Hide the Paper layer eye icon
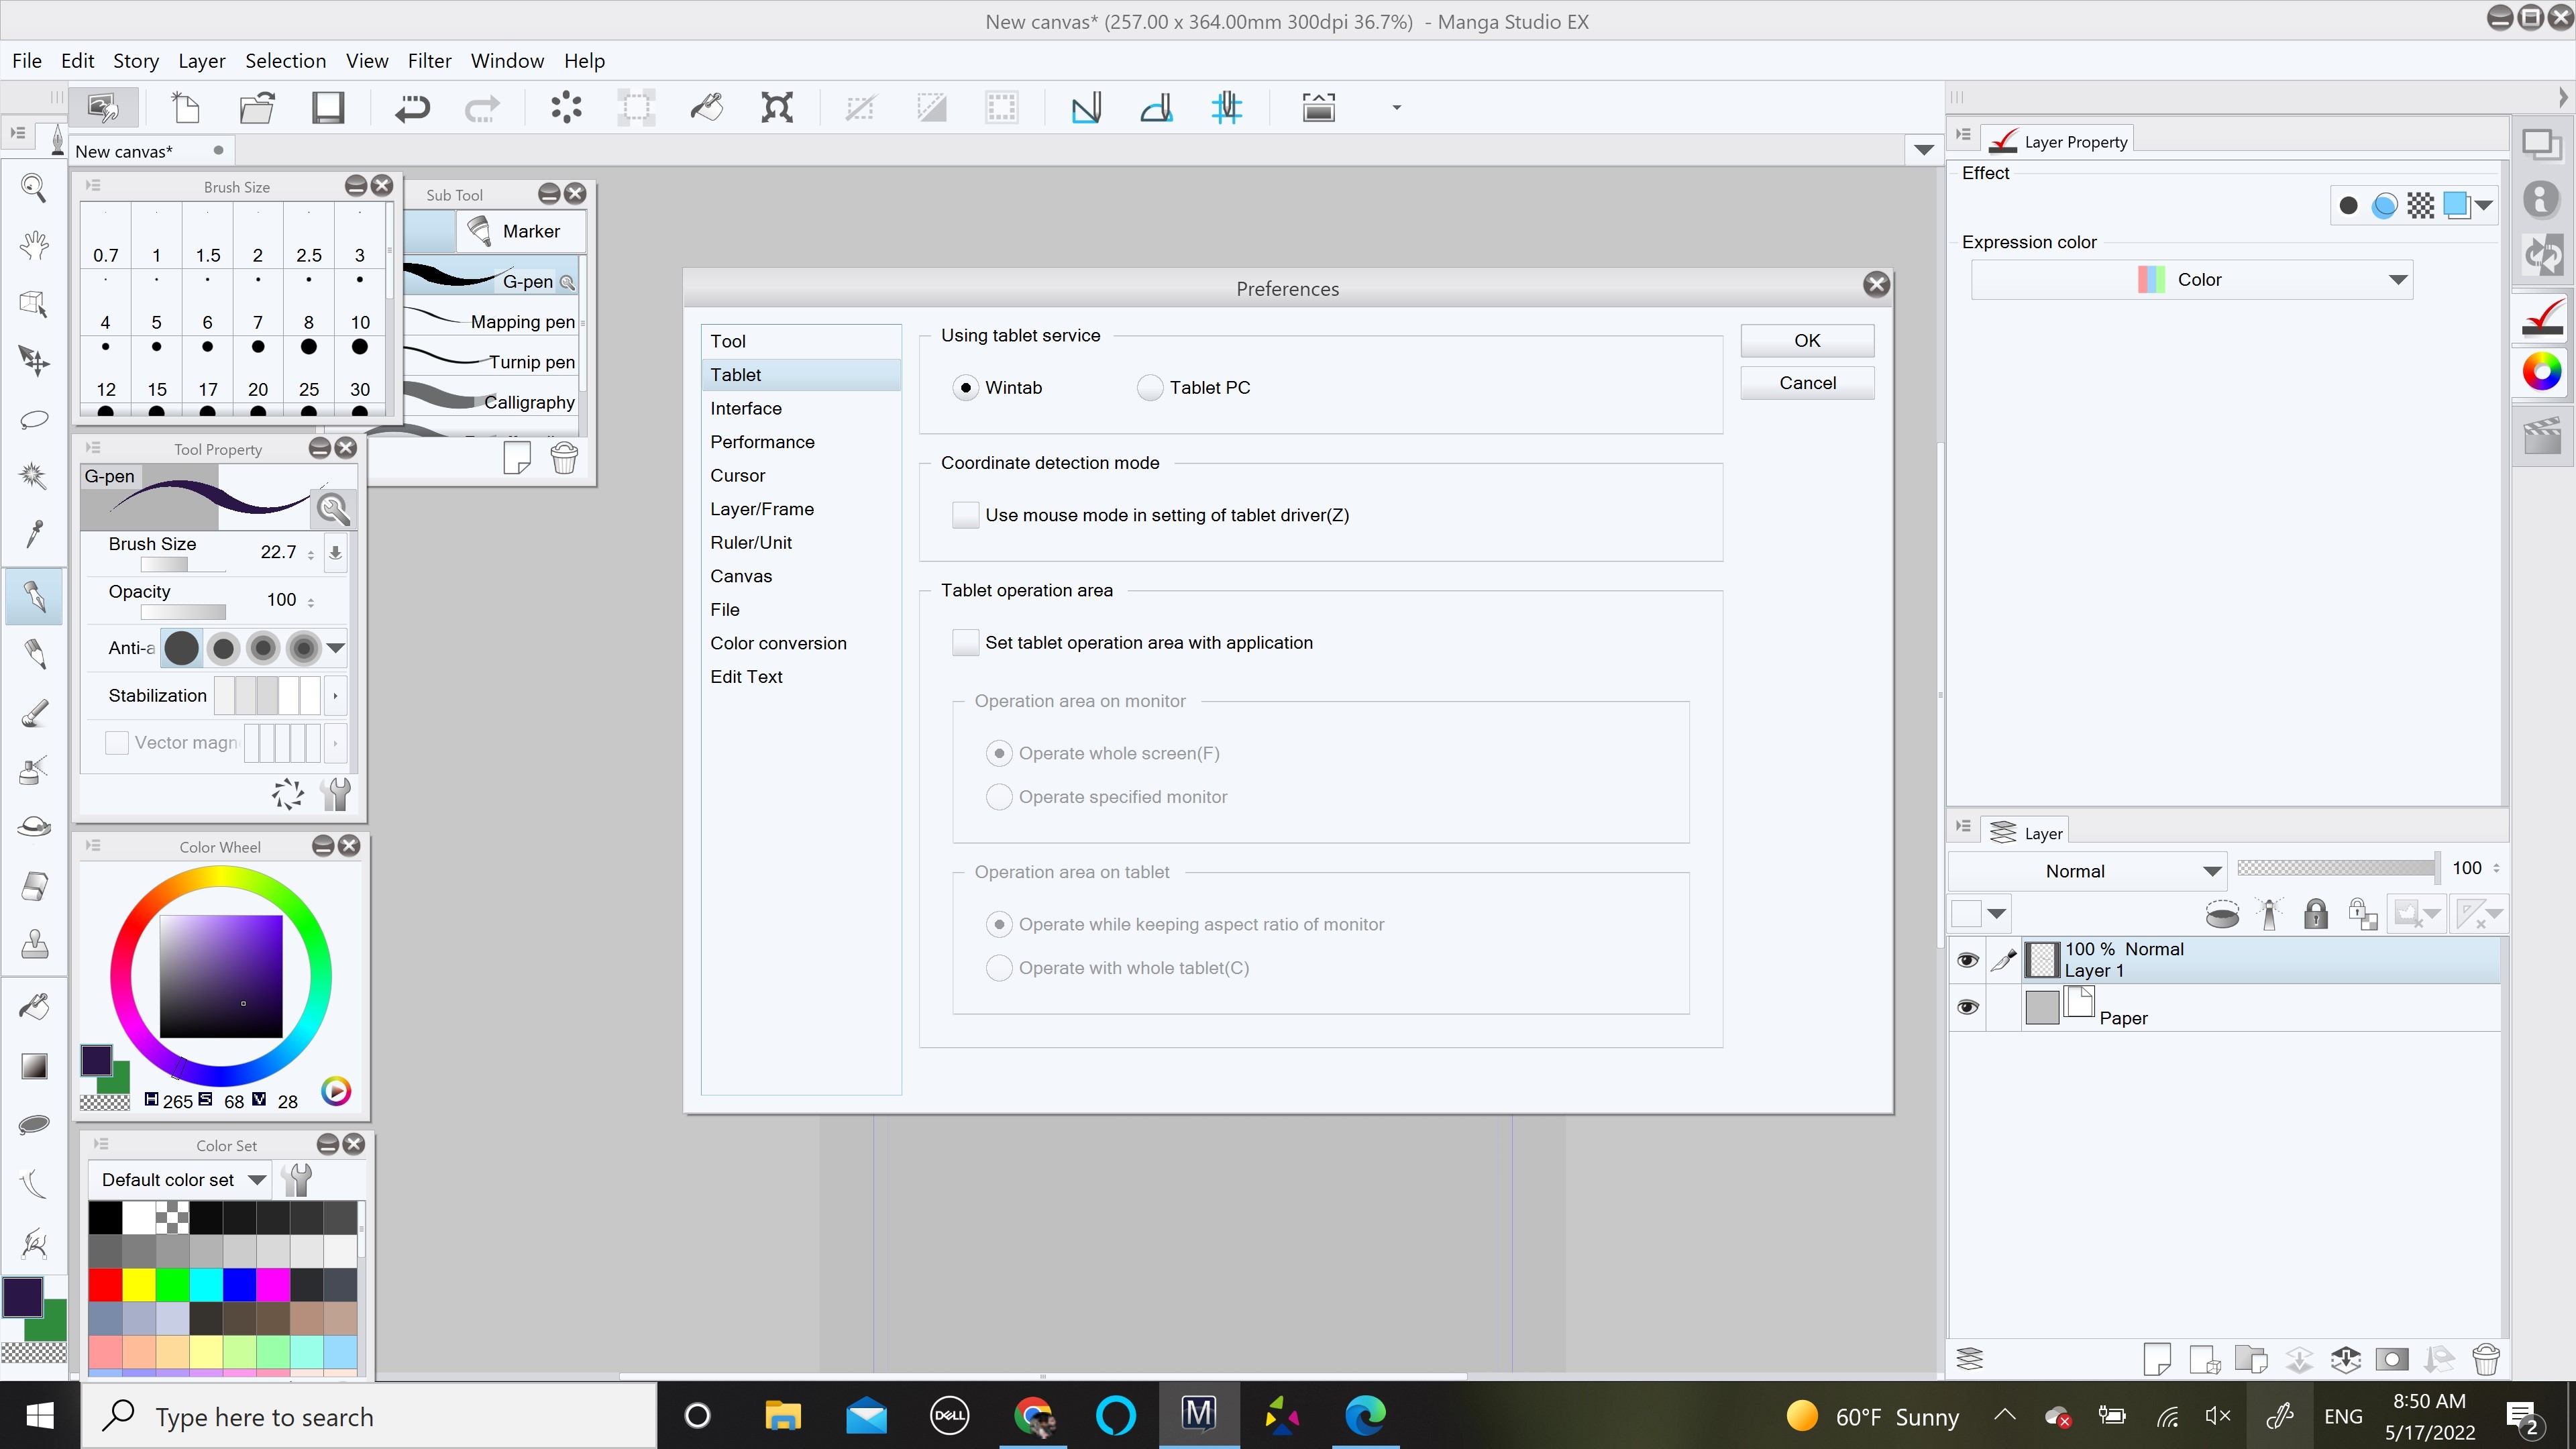This screenshot has width=2576, height=1449. (1967, 1007)
